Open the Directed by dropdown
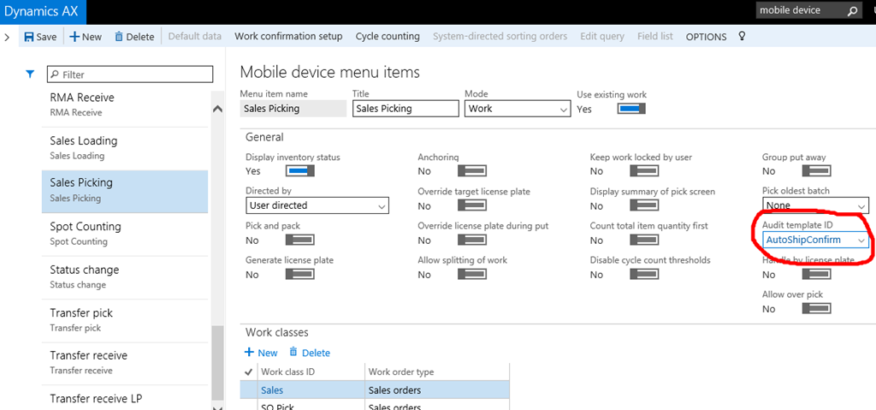The image size is (876, 410). click(381, 206)
